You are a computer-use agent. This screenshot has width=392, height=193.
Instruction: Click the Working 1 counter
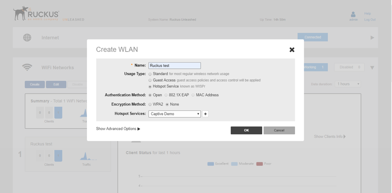pyautogui.click(x=316, y=67)
